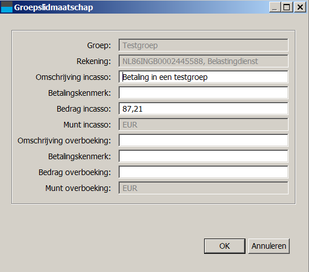Click the Omschrijving overboeking input field
Image resolution: width=309 pixels, height=272 pixels.
[204, 141]
